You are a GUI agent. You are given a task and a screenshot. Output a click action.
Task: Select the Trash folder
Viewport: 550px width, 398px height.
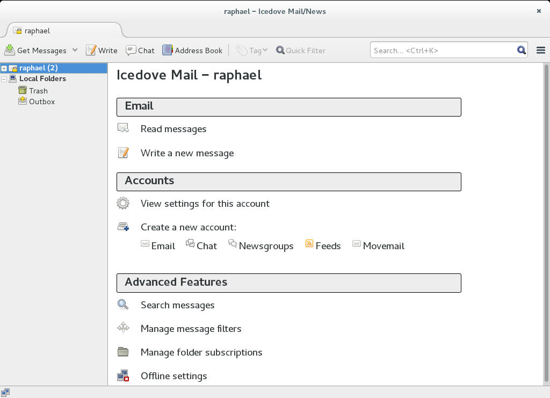[38, 91]
